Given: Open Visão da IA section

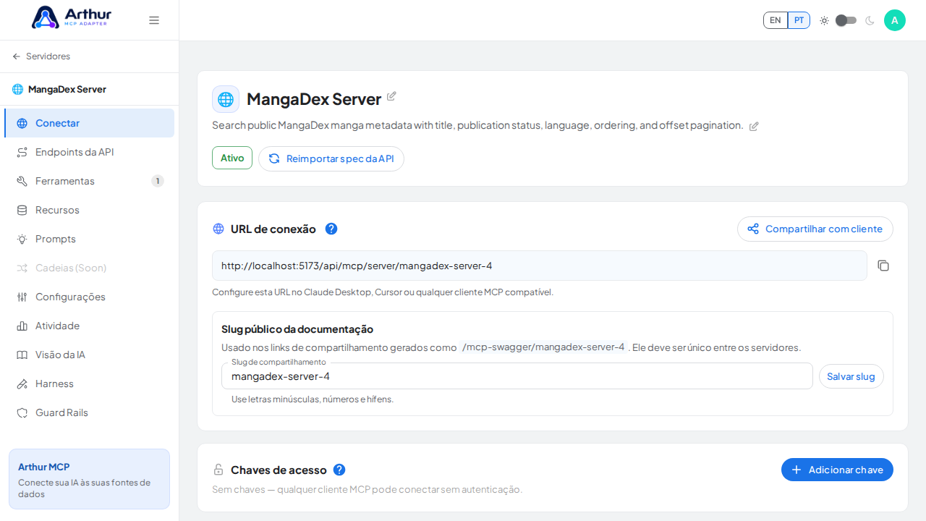Looking at the screenshot, I should pos(90,355).
